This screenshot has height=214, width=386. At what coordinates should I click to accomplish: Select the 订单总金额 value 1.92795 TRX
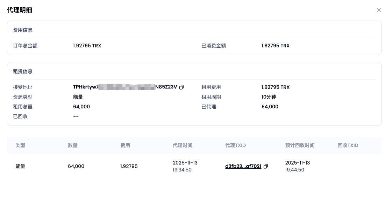pyautogui.click(x=87, y=46)
